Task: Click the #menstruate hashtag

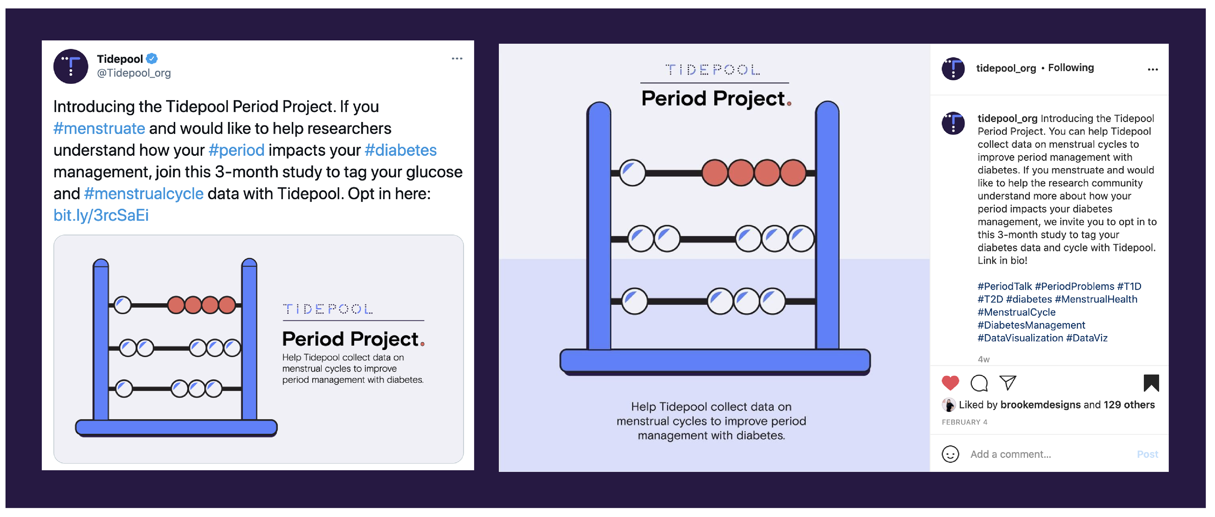Action: coord(99,128)
